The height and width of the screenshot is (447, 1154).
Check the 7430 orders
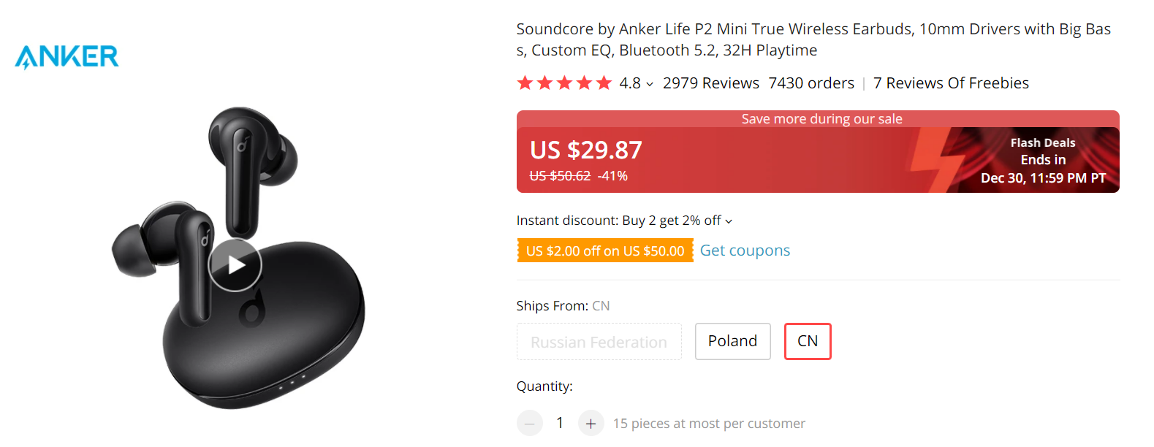tap(811, 83)
